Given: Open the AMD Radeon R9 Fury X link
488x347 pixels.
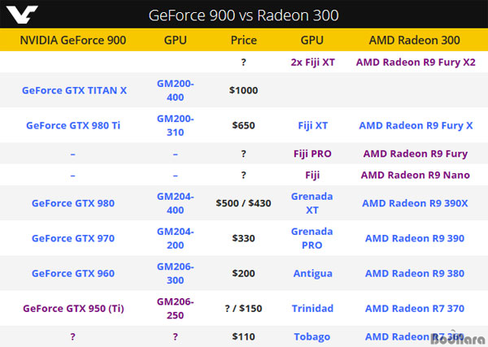Looking at the screenshot, I should [x=416, y=126].
